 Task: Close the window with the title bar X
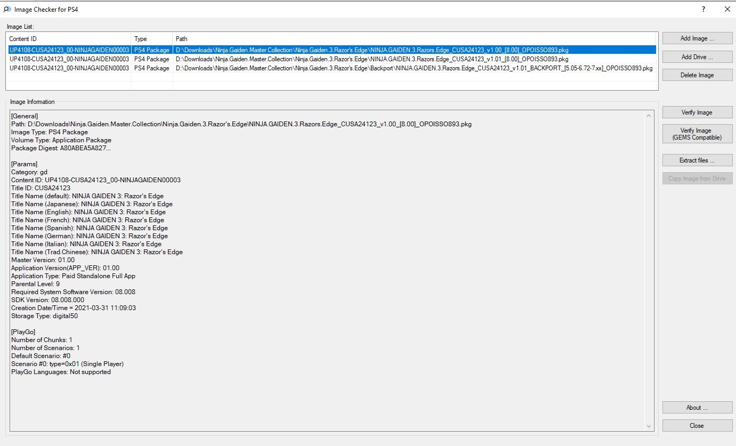point(727,9)
